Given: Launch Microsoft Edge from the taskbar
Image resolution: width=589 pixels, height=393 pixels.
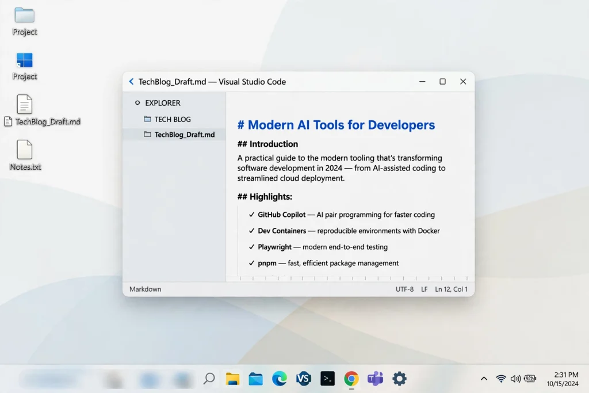Looking at the screenshot, I should tap(280, 379).
